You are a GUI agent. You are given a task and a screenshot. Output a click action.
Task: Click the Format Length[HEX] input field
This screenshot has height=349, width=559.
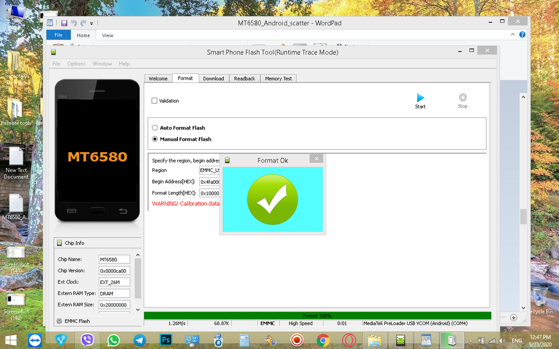tap(209, 193)
